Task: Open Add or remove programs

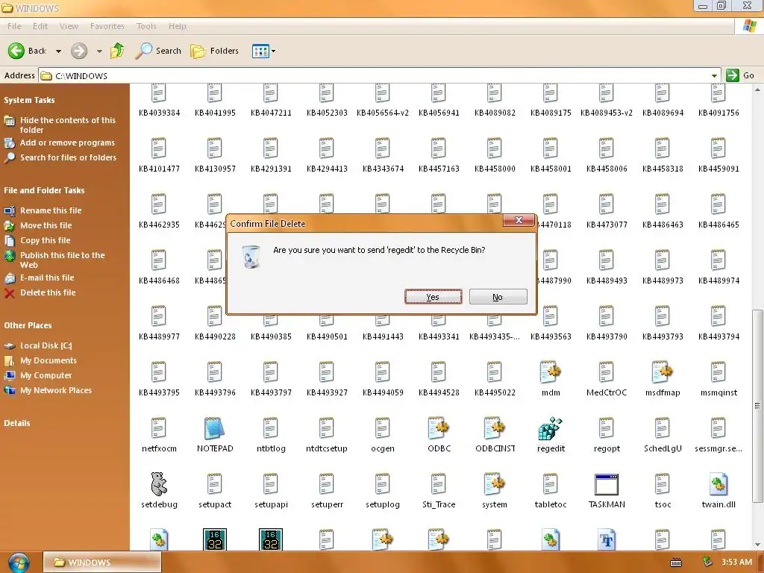Action: [67, 143]
